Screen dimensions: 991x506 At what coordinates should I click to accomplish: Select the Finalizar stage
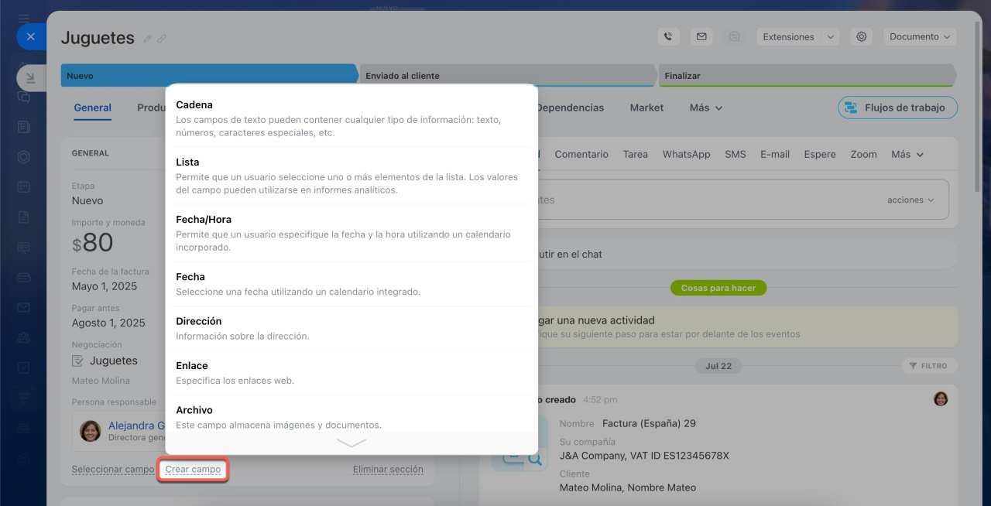[807, 76]
